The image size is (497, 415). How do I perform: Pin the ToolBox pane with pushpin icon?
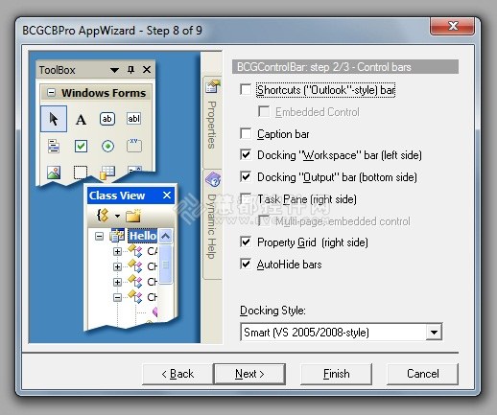(130, 70)
